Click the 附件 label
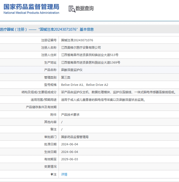179x182 pixels. [53, 115]
